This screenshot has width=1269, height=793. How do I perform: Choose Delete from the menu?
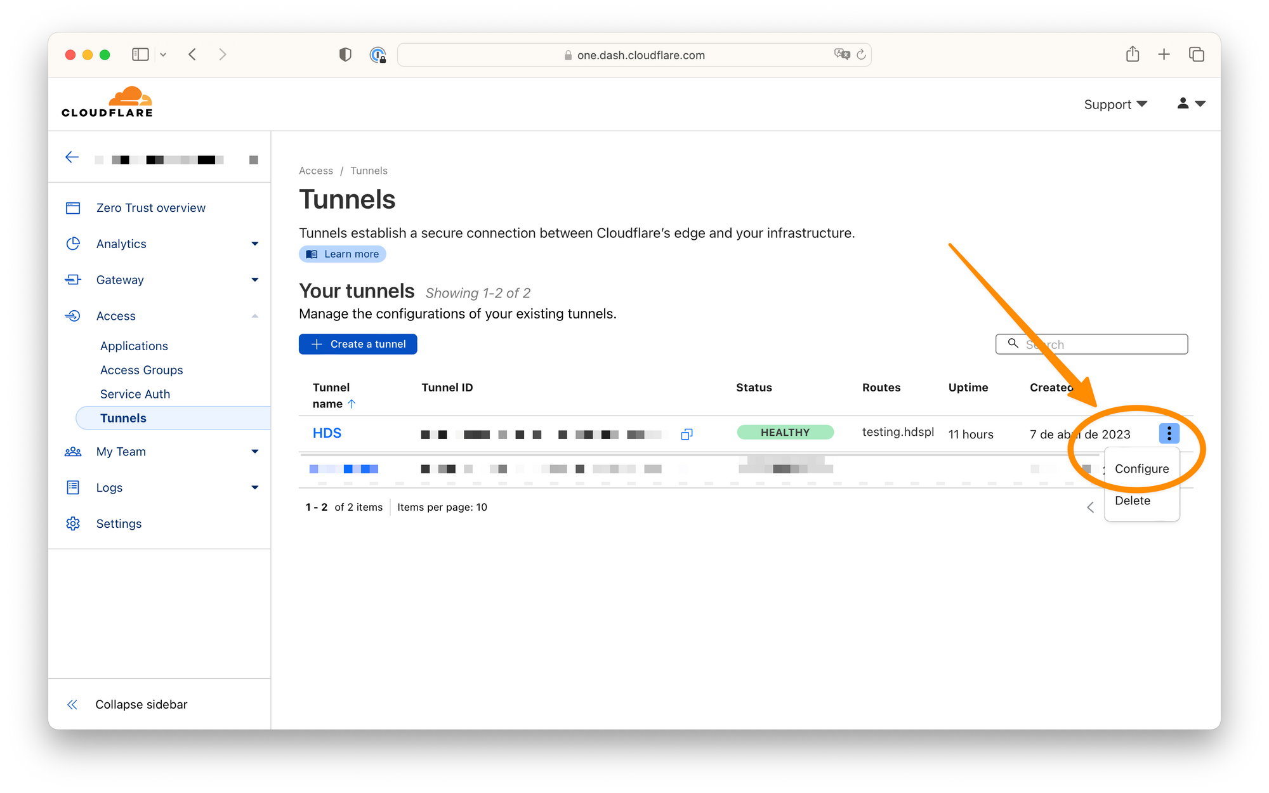tap(1133, 501)
